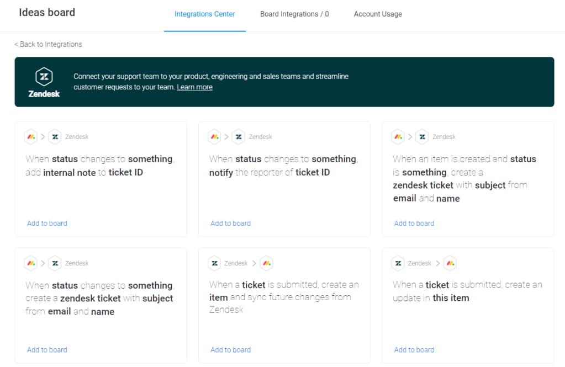Add the status change ticket recipe to board
Screen dimensions: 565x367
point(46,349)
